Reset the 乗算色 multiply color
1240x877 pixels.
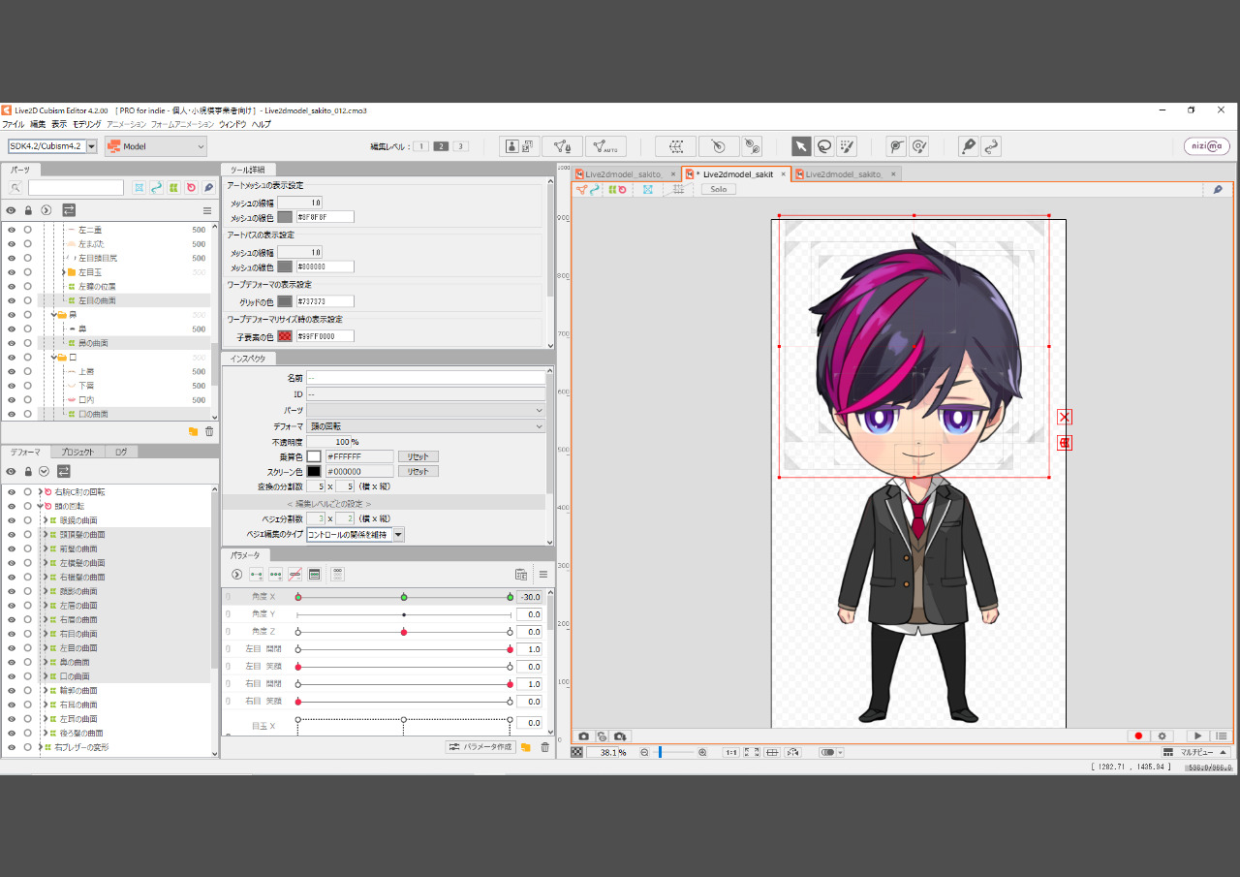tap(418, 456)
